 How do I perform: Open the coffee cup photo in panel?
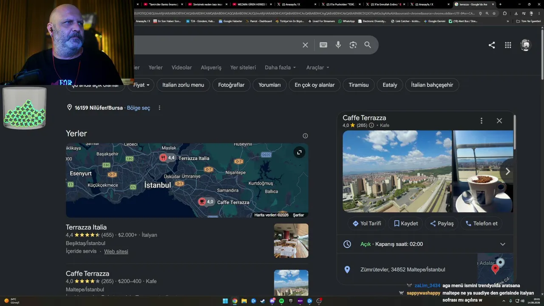tap(483, 171)
